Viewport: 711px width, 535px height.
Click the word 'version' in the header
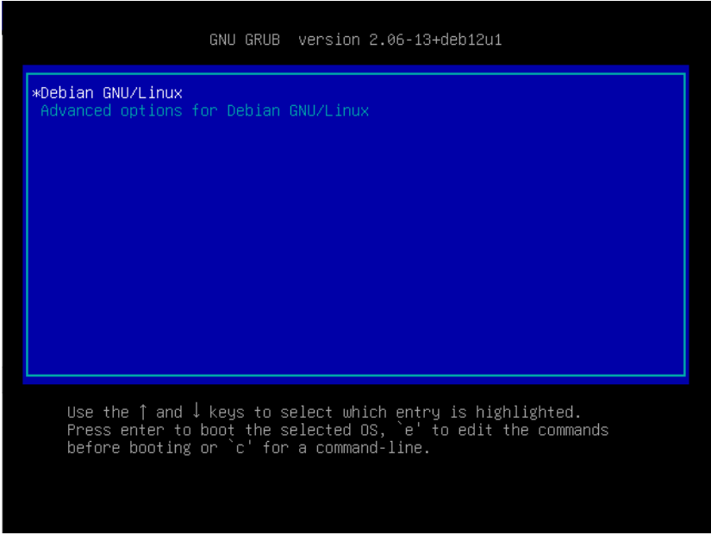329,40
